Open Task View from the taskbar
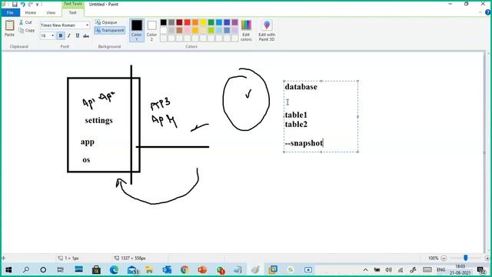 (61, 270)
